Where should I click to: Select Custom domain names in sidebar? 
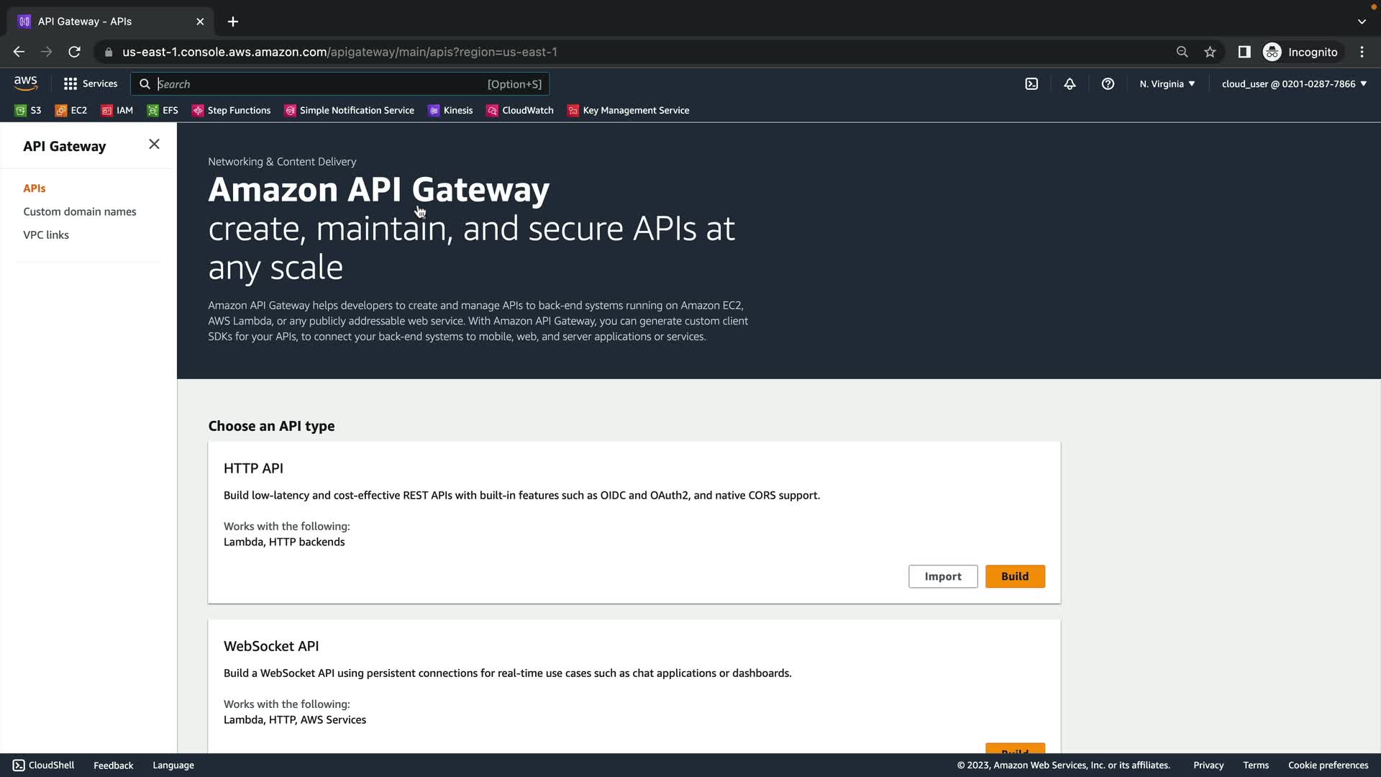pyautogui.click(x=79, y=212)
